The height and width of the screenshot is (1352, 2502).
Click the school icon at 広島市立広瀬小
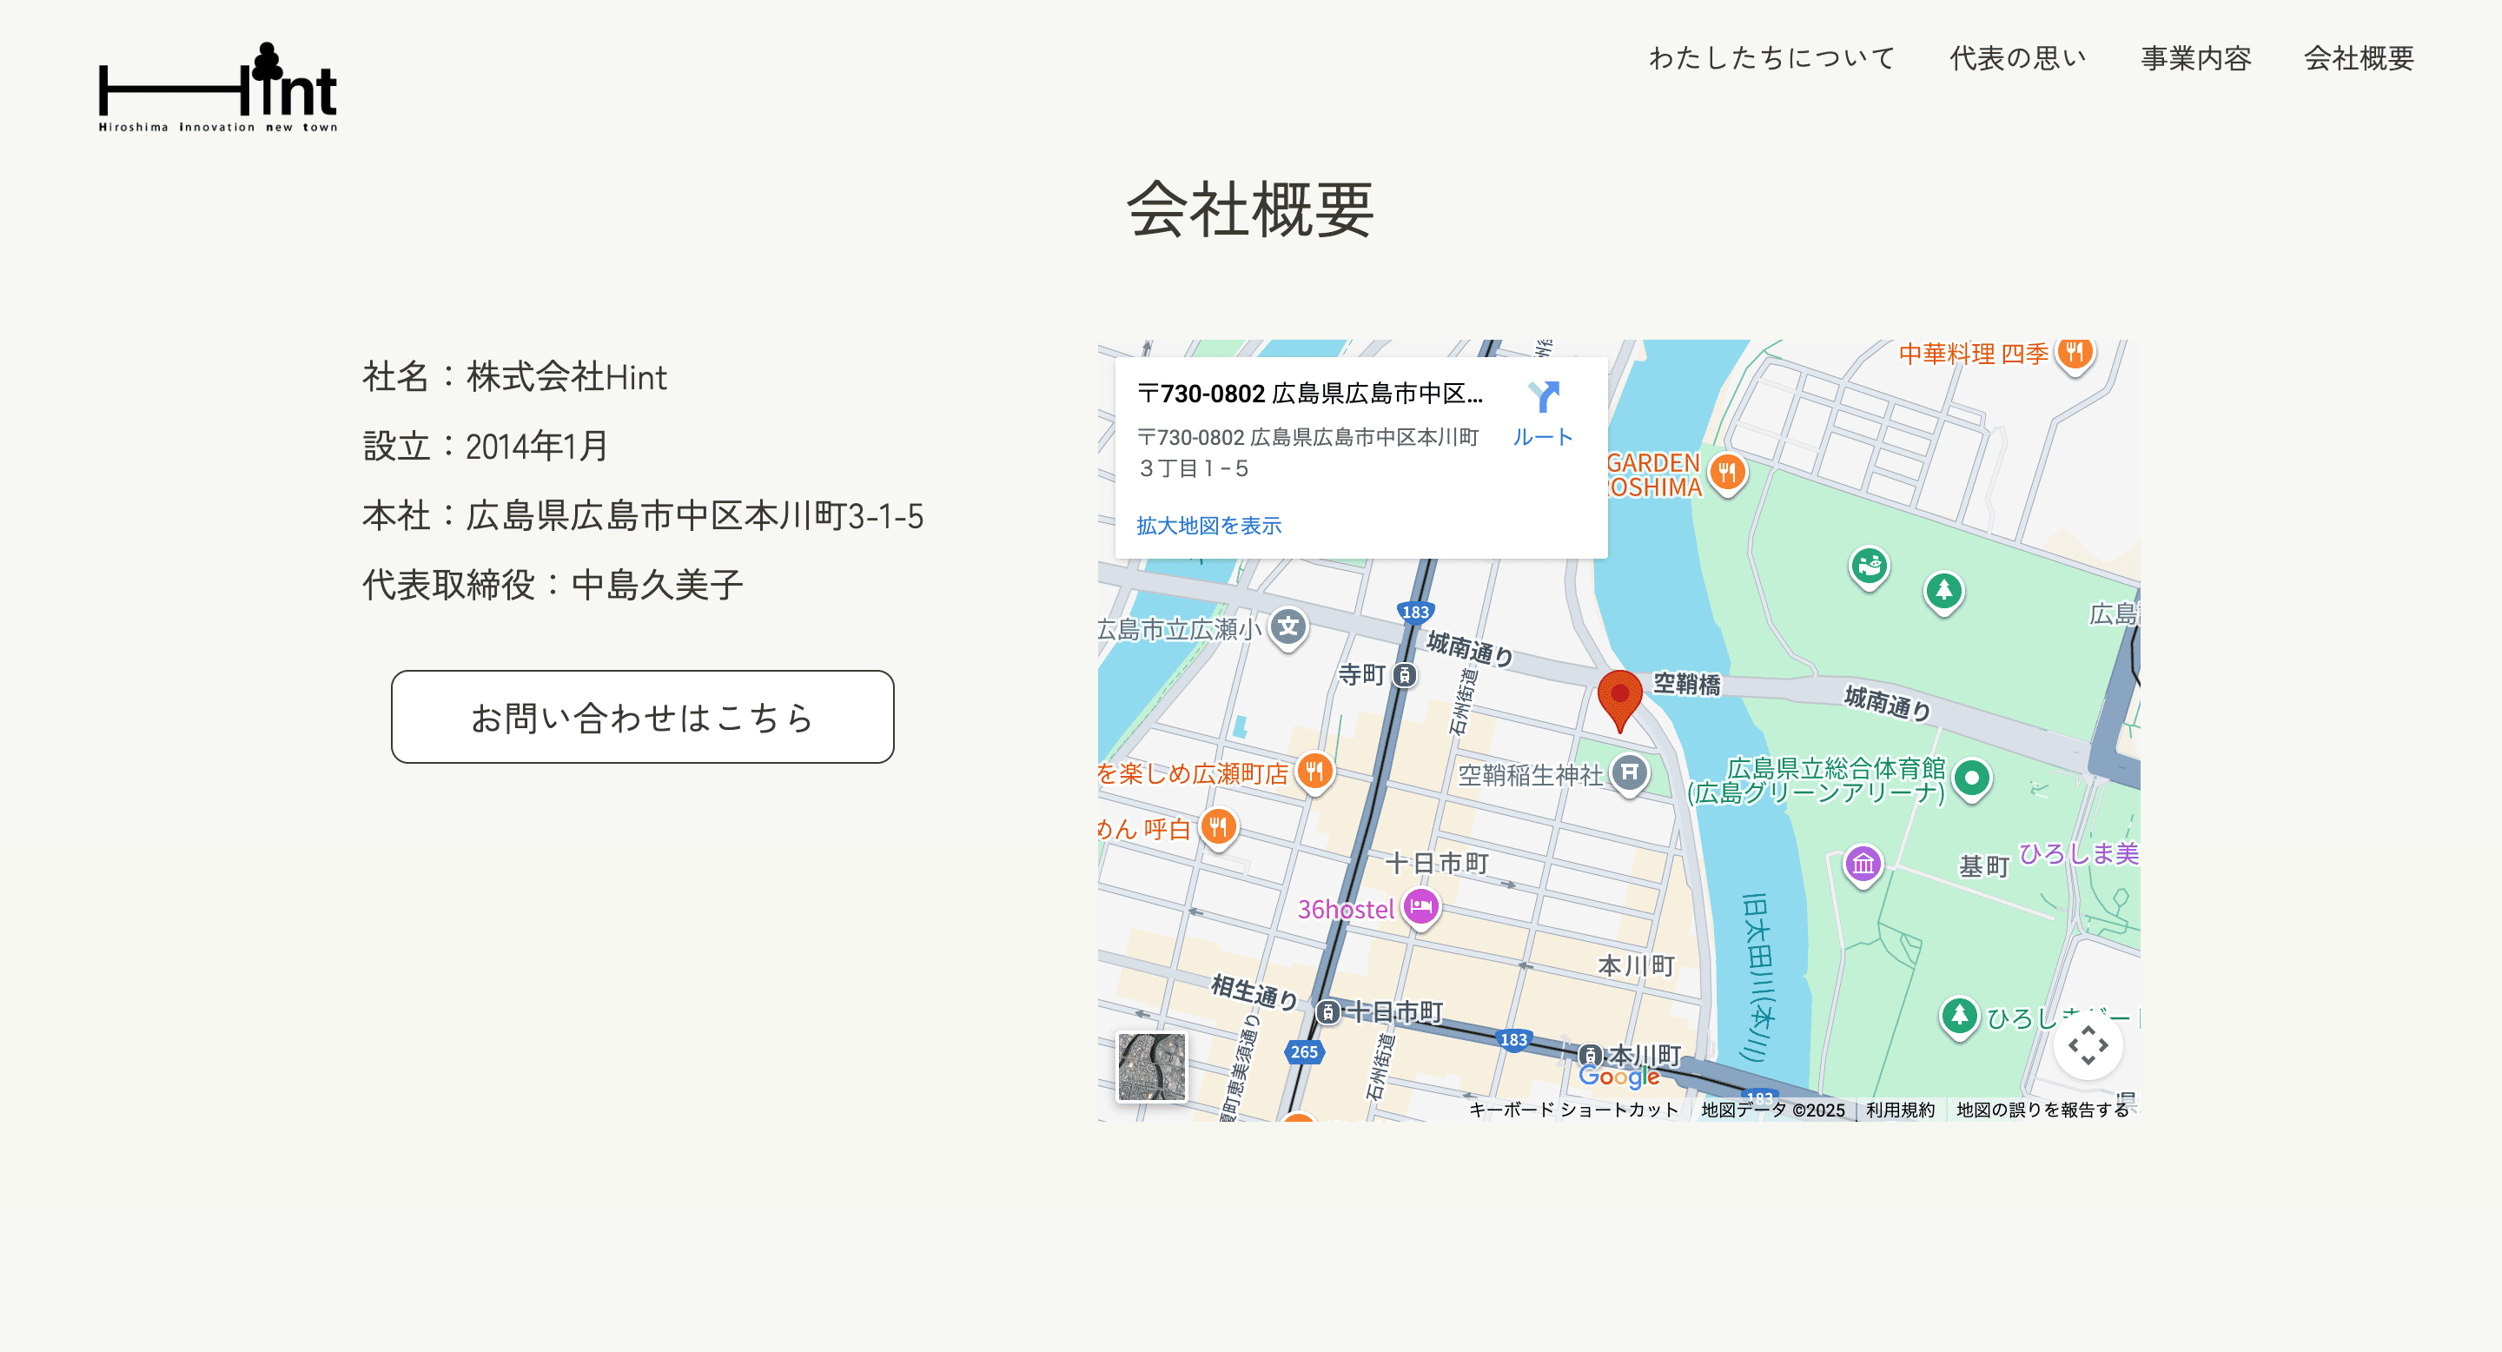click(1289, 626)
